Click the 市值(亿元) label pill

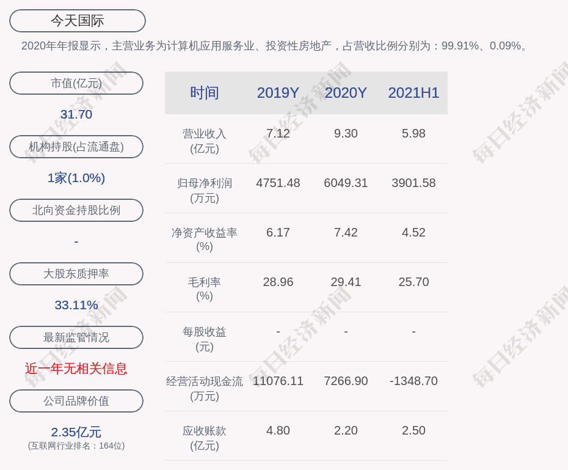click(76, 83)
